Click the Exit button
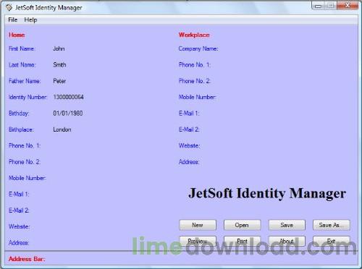 (x=332, y=241)
